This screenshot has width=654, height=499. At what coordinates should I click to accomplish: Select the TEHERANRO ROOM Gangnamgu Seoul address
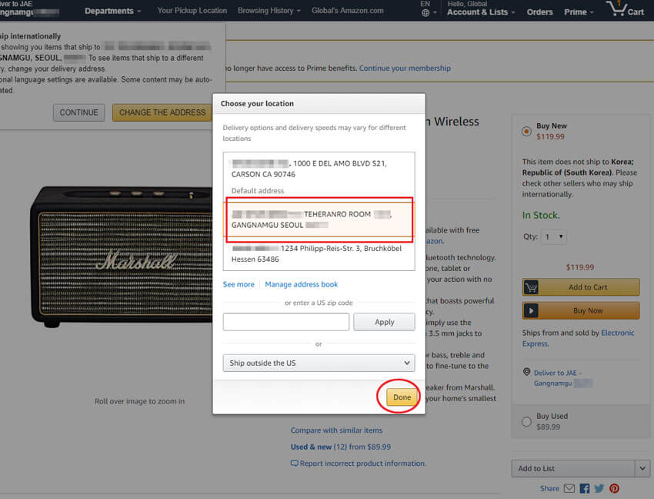319,219
